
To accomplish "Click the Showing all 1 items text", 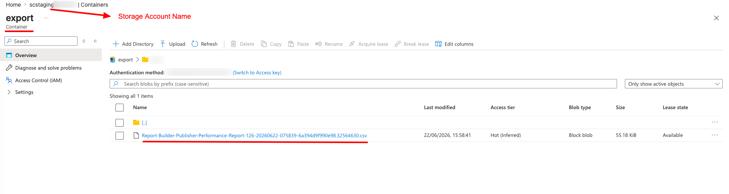I will [131, 96].
